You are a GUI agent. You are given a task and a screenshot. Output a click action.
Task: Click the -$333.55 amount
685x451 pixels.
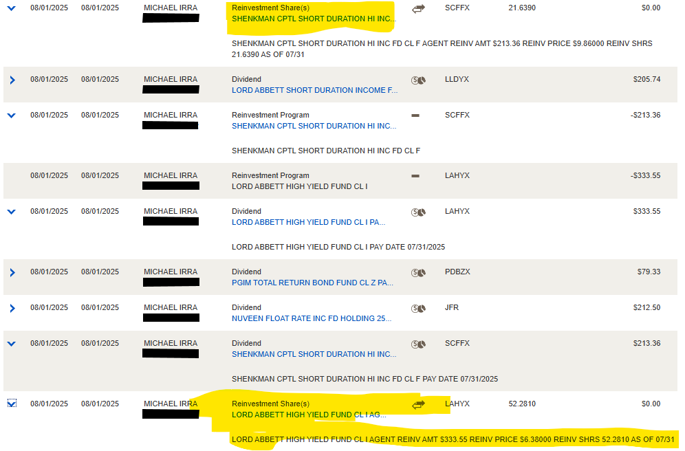click(x=645, y=175)
